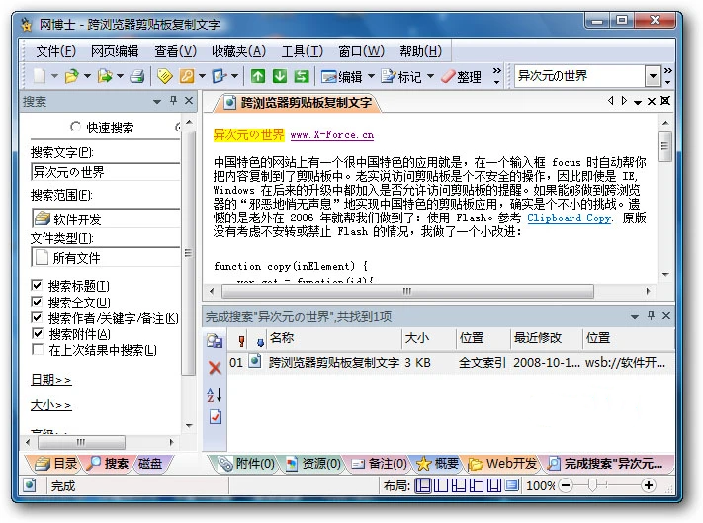Click the A-Z sort icon in results panel
Screen dimensions: 703x523
coord(215,394)
